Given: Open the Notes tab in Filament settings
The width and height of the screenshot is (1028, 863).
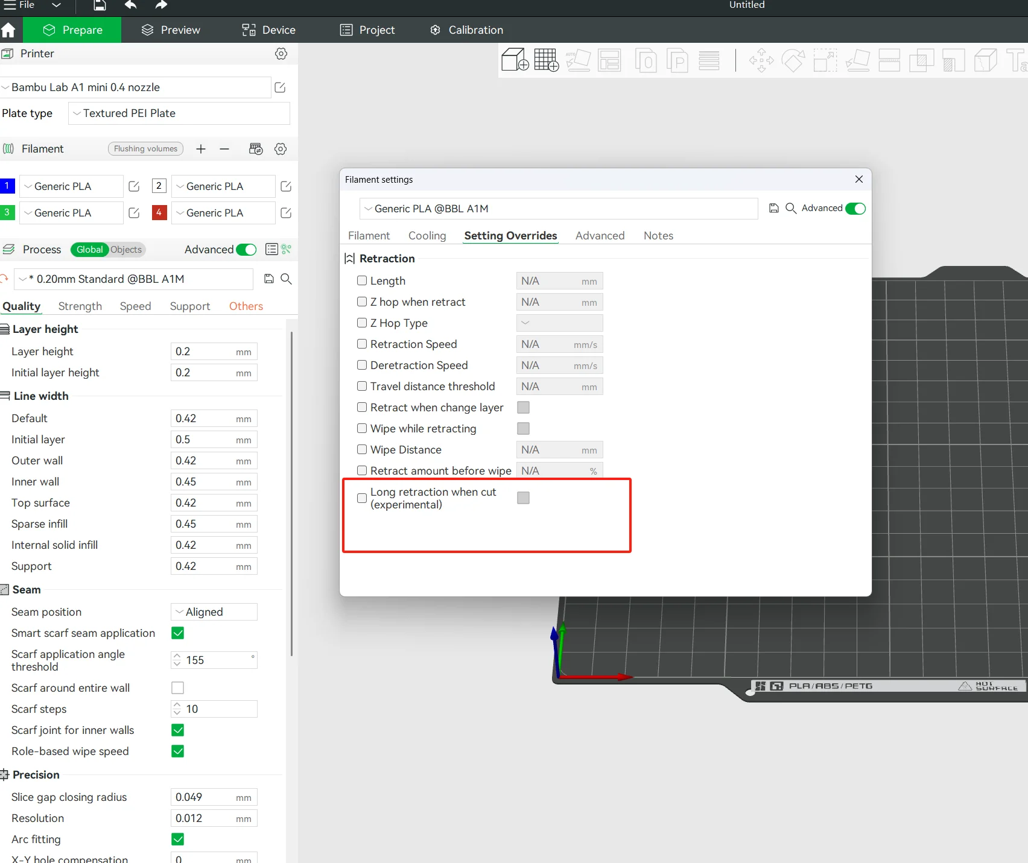Looking at the screenshot, I should click(658, 236).
